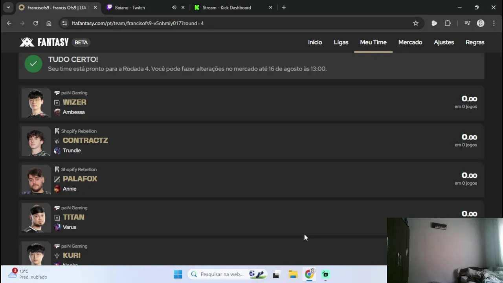The image size is (503, 283).
Task: Click the KURI player name
Action: (x=72, y=255)
